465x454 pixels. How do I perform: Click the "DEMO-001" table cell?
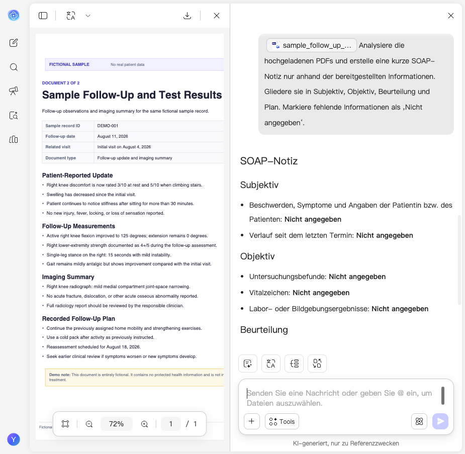[x=108, y=126]
